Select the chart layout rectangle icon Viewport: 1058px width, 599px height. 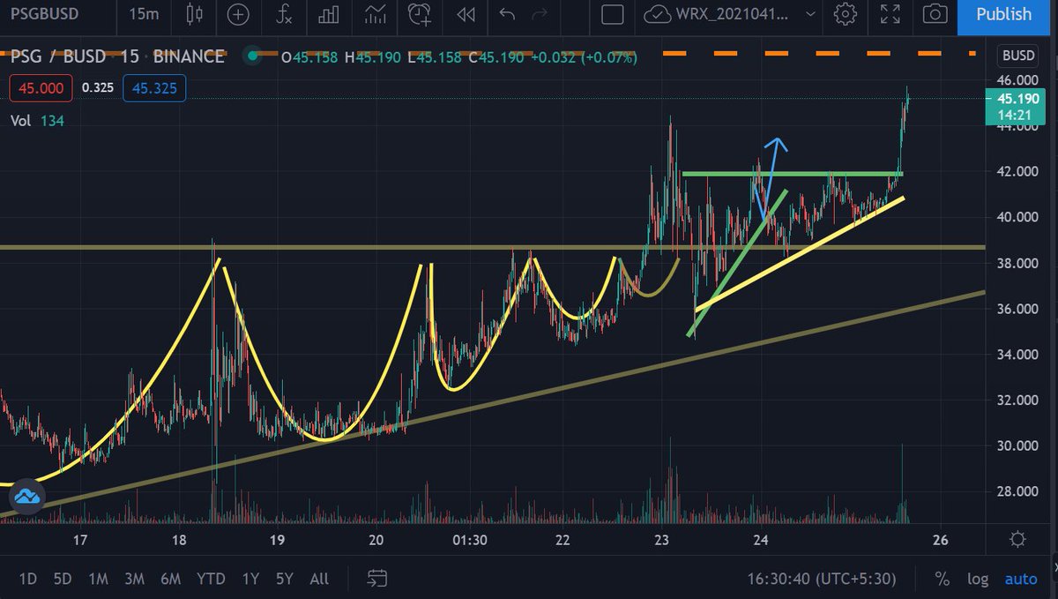tap(612, 14)
